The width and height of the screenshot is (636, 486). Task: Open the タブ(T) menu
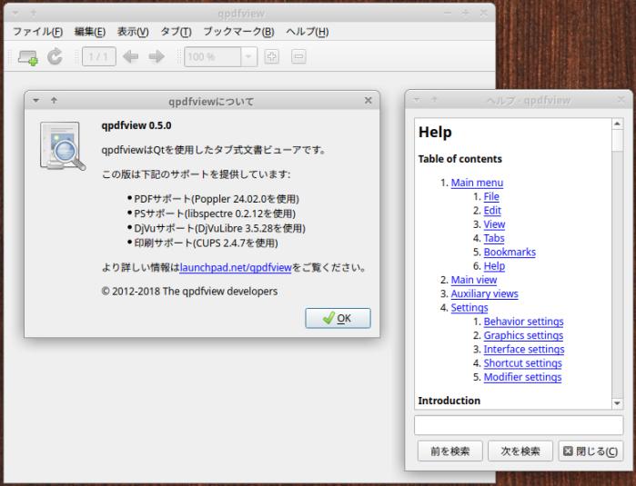click(176, 32)
